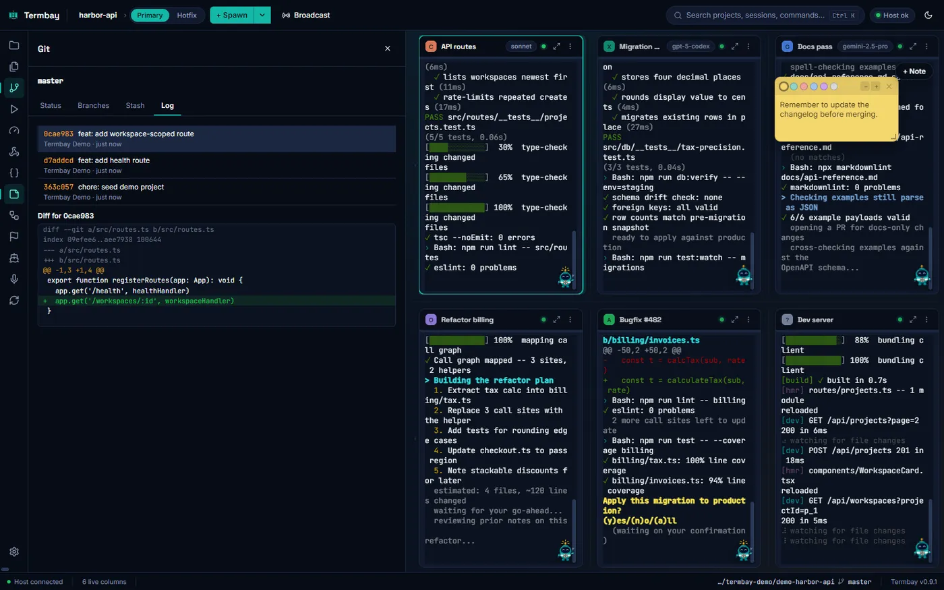944x590 pixels.
Task: Click the robot mascot in Bugfix #482 pane
Action: click(744, 550)
